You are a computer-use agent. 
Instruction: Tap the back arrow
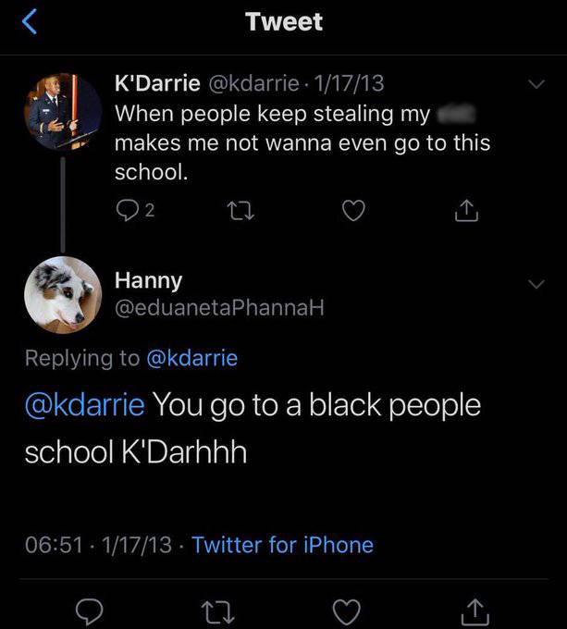(29, 22)
